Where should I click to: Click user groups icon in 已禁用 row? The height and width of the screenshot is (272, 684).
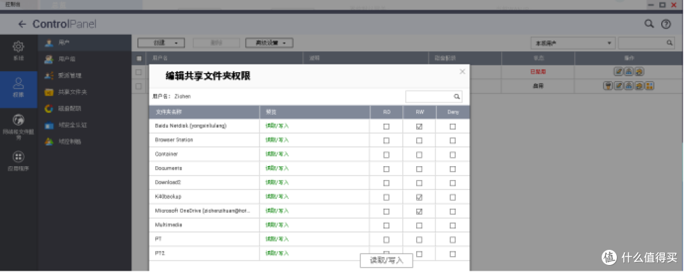pyautogui.click(x=629, y=72)
